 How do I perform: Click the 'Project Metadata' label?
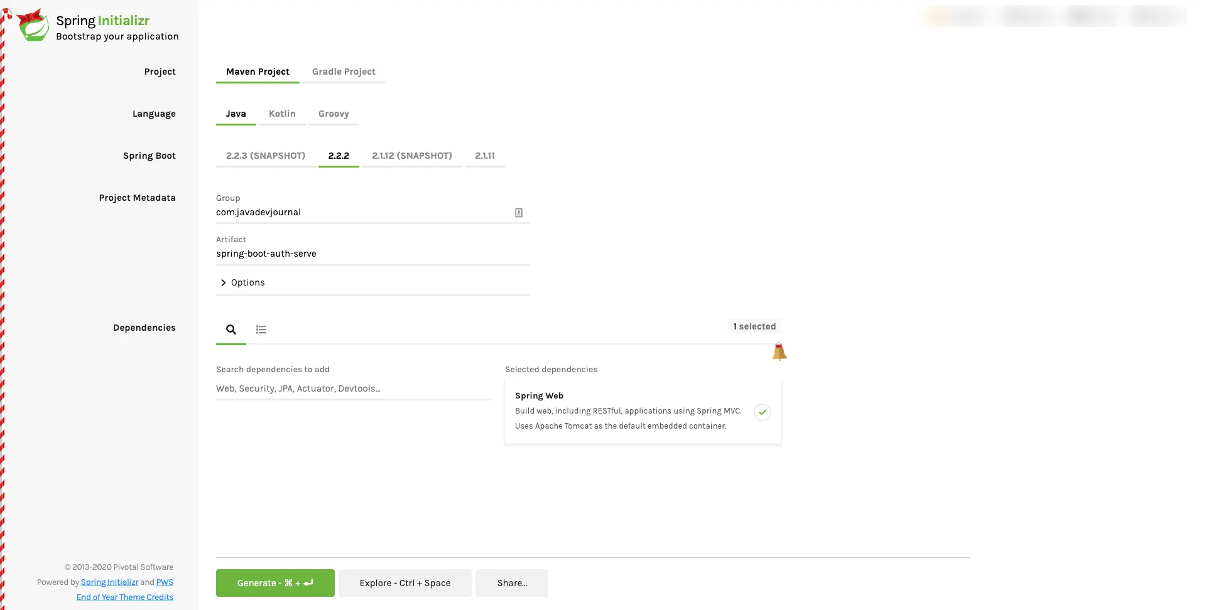(x=137, y=198)
